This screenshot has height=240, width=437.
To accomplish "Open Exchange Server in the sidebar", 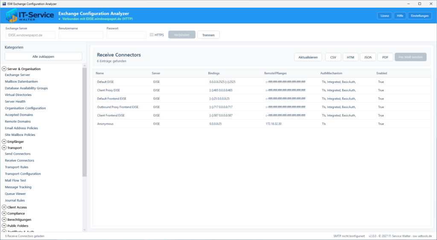I will [17, 75].
